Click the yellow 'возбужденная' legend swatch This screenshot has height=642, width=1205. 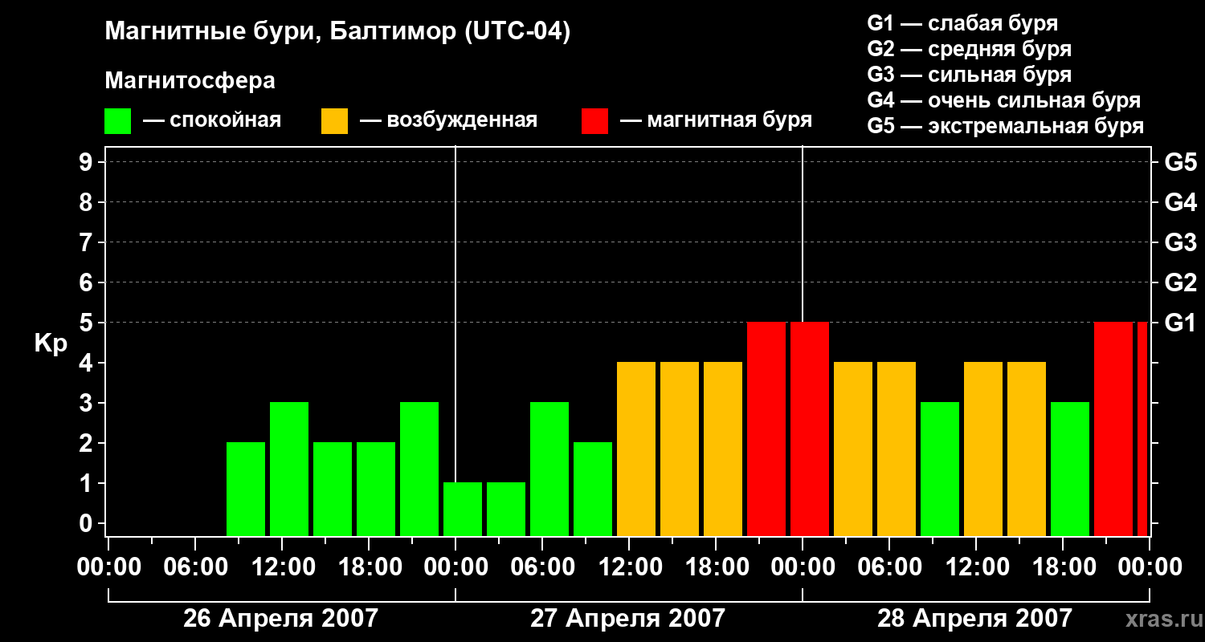click(334, 121)
